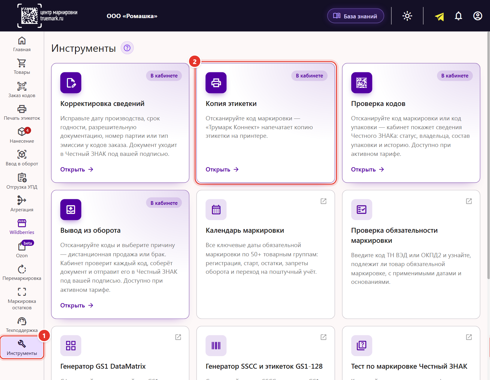Open Wildberries sidebar item
Screen dimensions: 490x380
tap(22, 227)
